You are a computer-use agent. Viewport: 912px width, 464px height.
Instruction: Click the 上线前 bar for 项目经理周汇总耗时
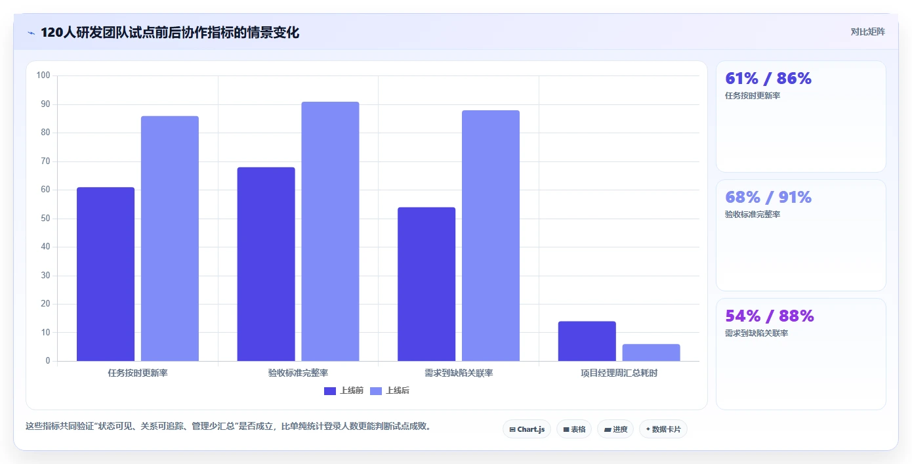[x=587, y=341]
